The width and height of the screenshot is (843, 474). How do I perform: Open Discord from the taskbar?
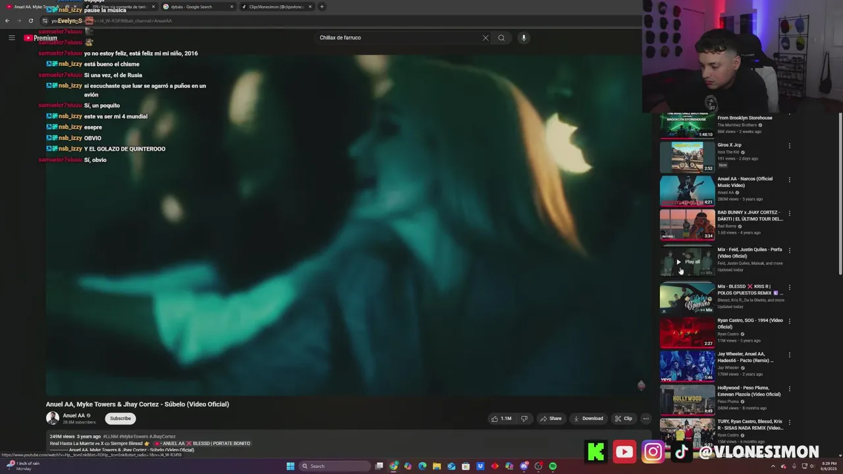click(524, 466)
